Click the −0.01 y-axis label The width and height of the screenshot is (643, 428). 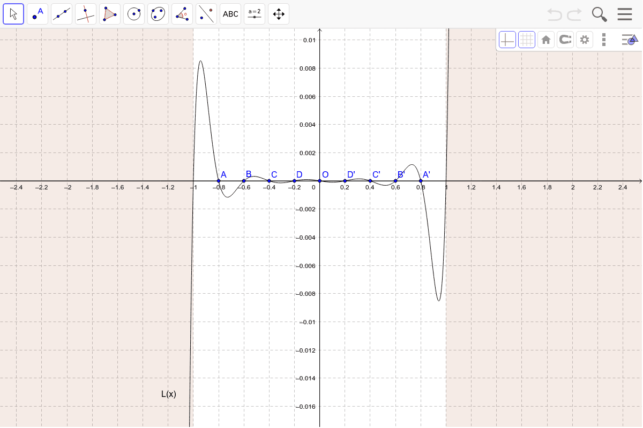(x=308, y=322)
